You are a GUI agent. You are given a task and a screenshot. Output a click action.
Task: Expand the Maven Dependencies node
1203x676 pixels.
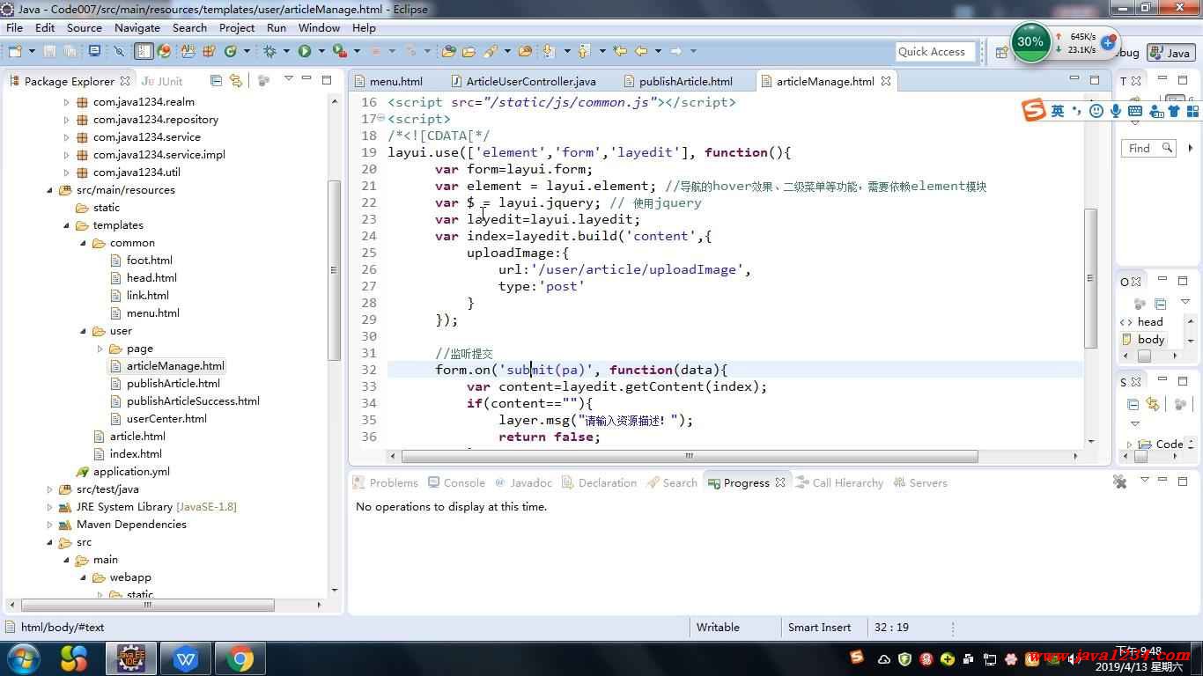coord(49,525)
